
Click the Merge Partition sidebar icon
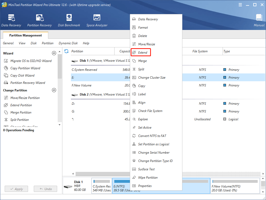point(6,113)
